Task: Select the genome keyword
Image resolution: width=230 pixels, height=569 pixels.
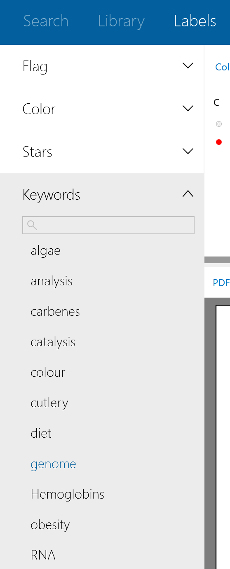Action: pyautogui.click(x=53, y=464)
